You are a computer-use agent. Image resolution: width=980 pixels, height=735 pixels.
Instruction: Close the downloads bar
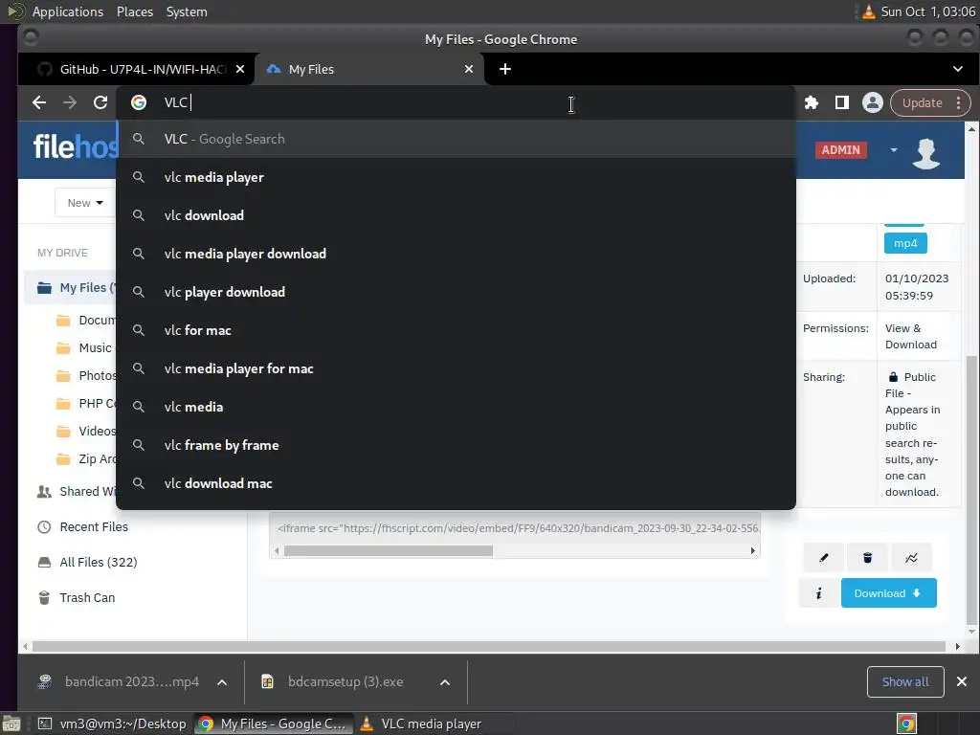(x=961, y=681)
